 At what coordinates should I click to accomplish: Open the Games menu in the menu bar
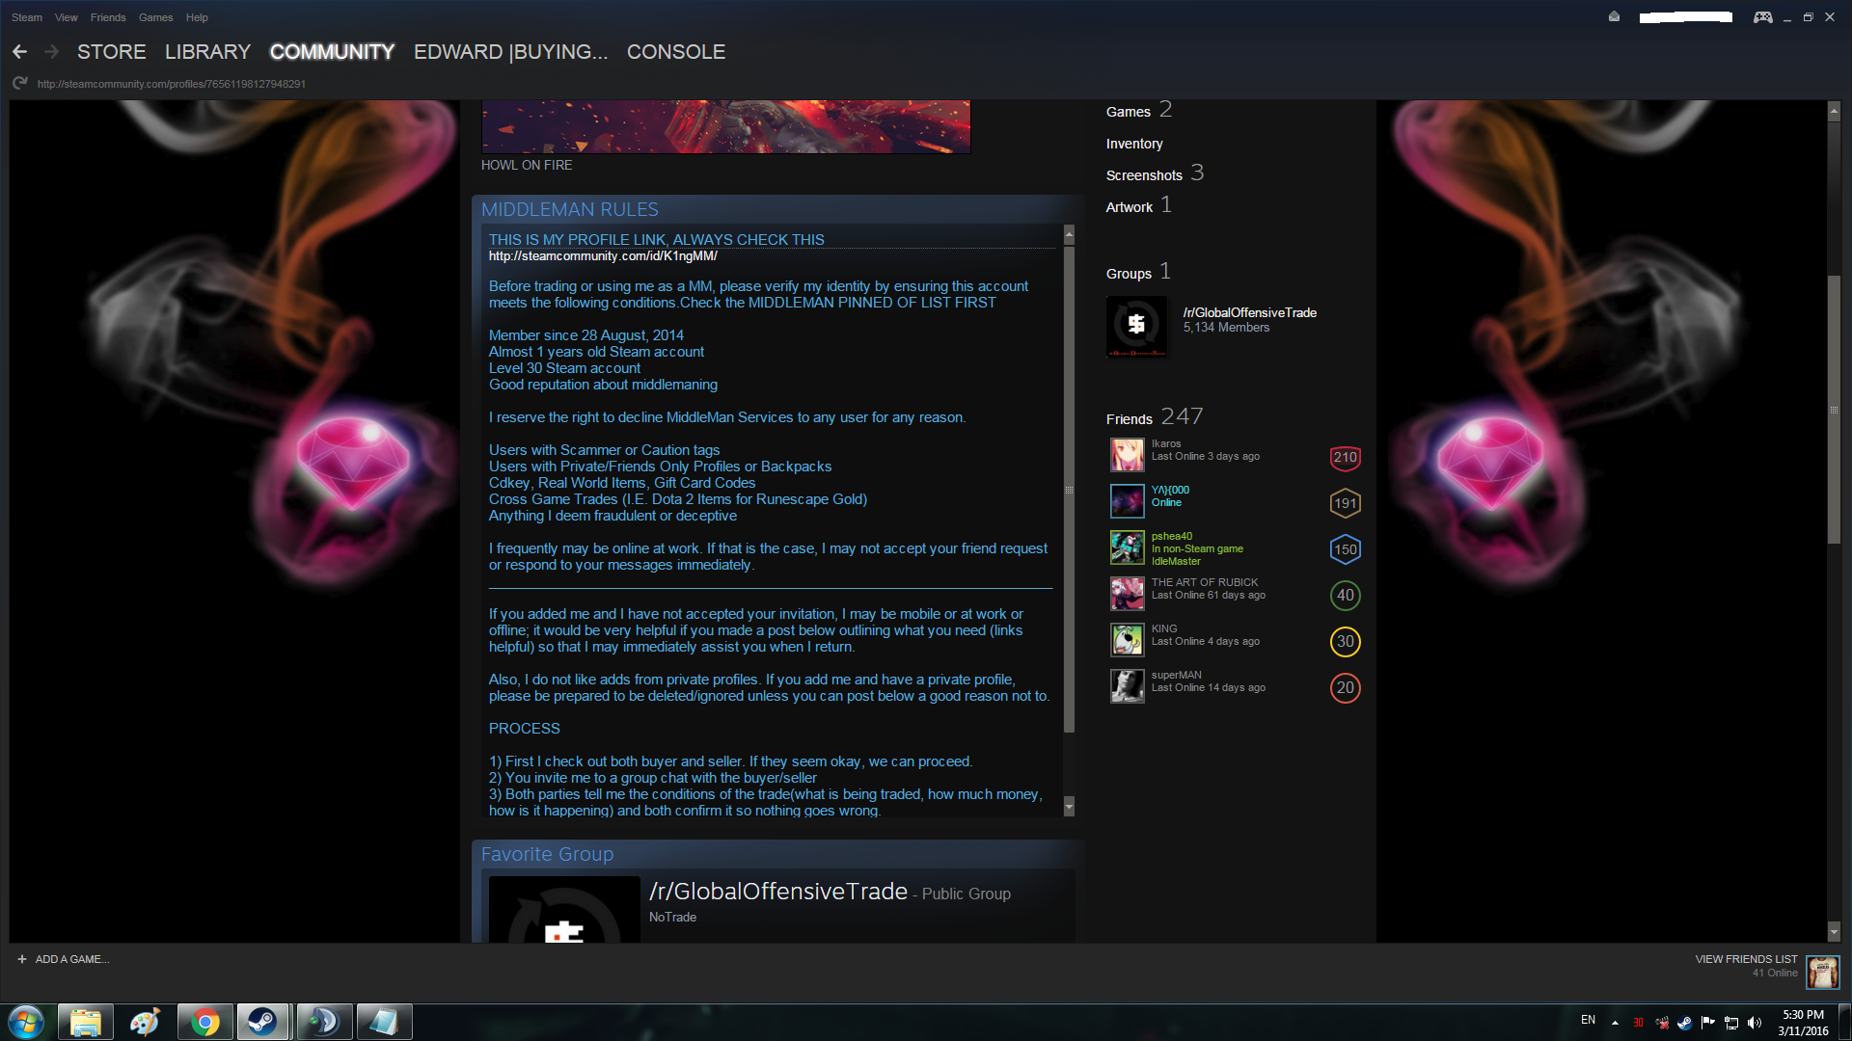(155, 17)
